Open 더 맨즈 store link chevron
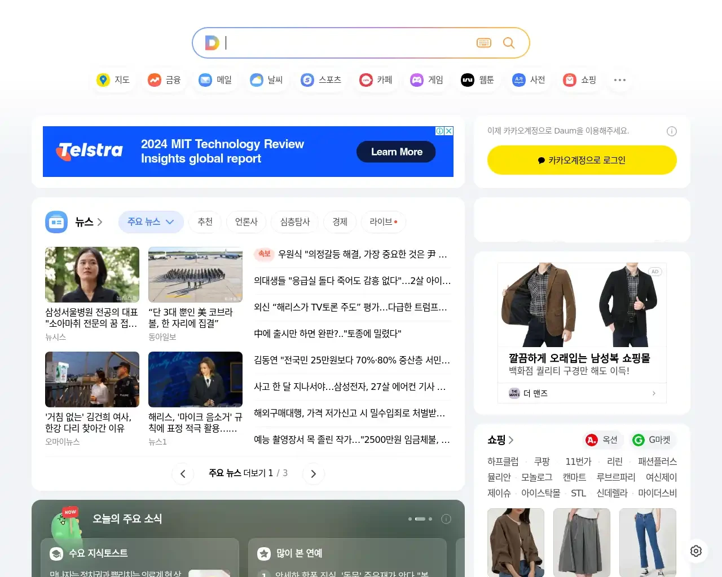 click(x=654, y=393)
